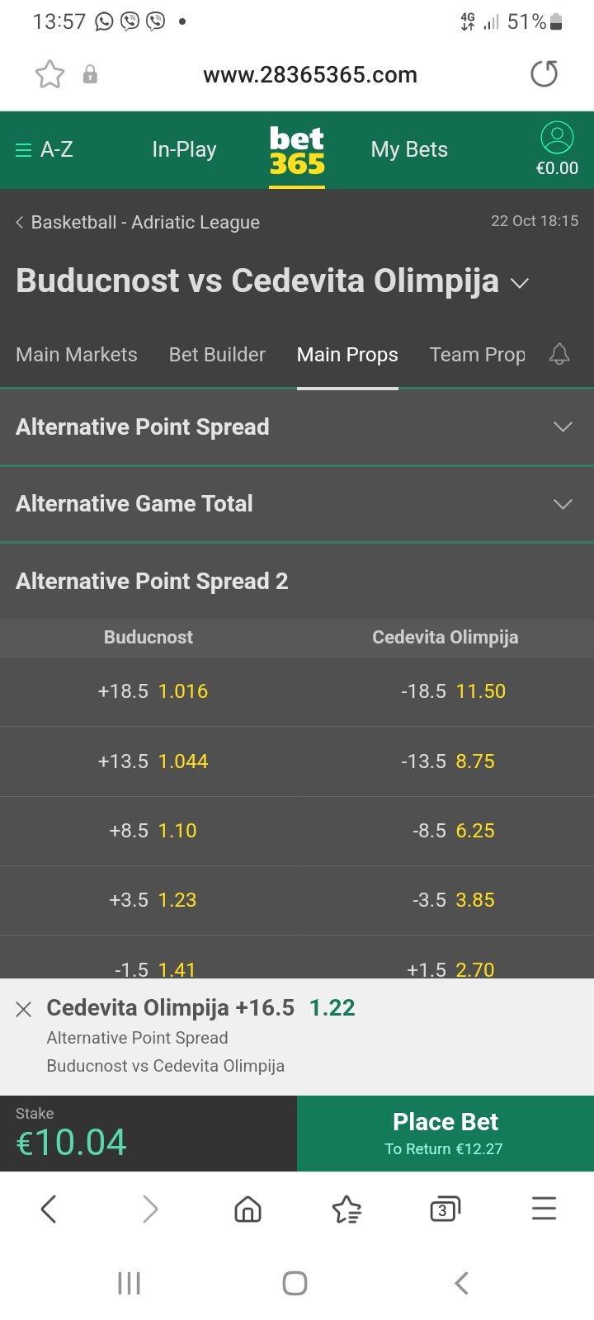Reload the page with the refresh icon
Viewport: 594px width, 1320px height.
tap(544, 74)
